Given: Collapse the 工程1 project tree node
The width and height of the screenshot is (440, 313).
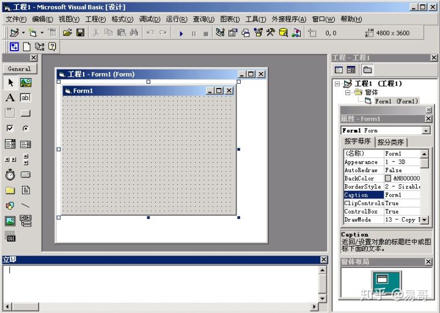Looking at the screenshot, I should pos(337,84).
